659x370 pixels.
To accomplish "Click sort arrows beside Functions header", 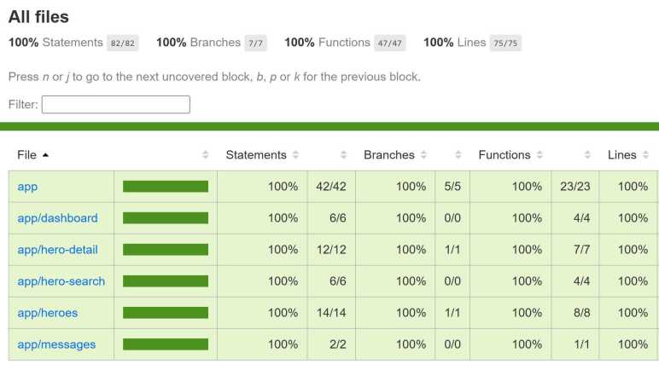I will pos(539,155).
